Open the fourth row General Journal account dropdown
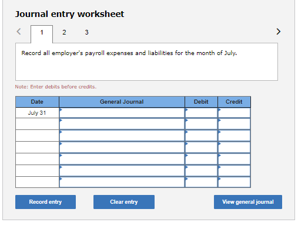Image resolution: width=298 pixels, height=226 pixels. pos(122,148)
